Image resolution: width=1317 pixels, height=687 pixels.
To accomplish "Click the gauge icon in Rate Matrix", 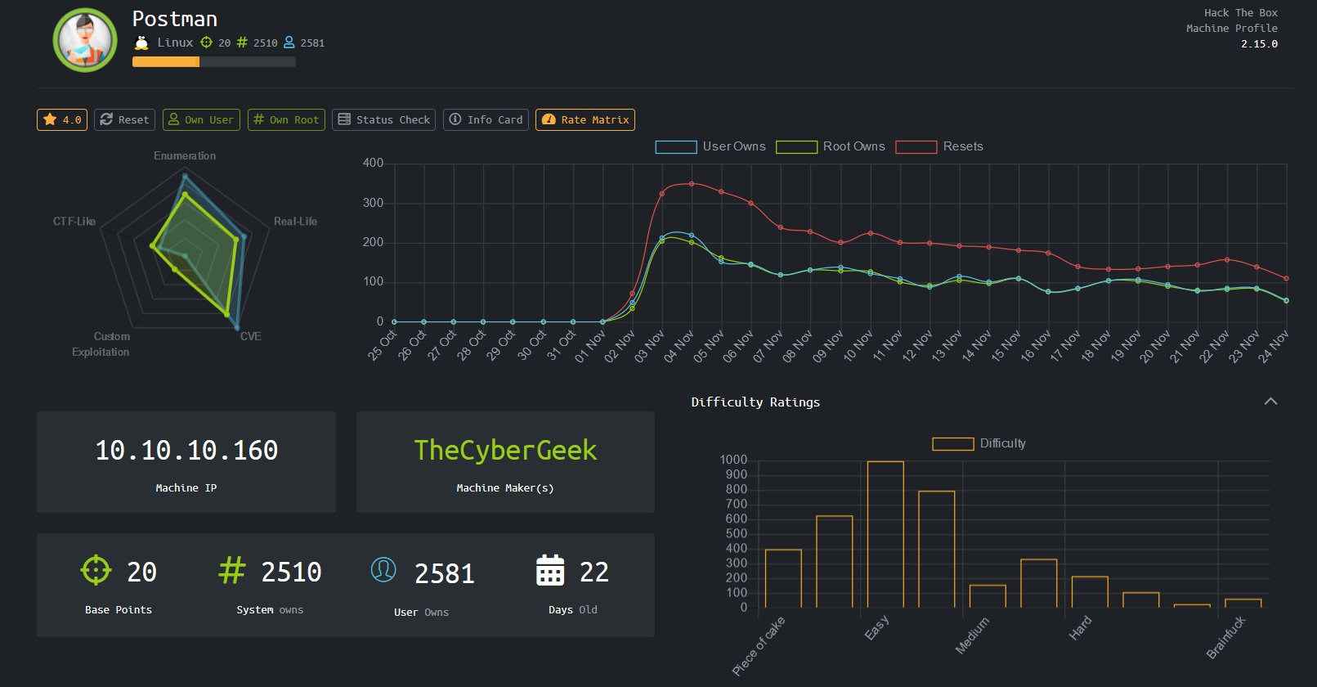I will click(x=549, y=119).
